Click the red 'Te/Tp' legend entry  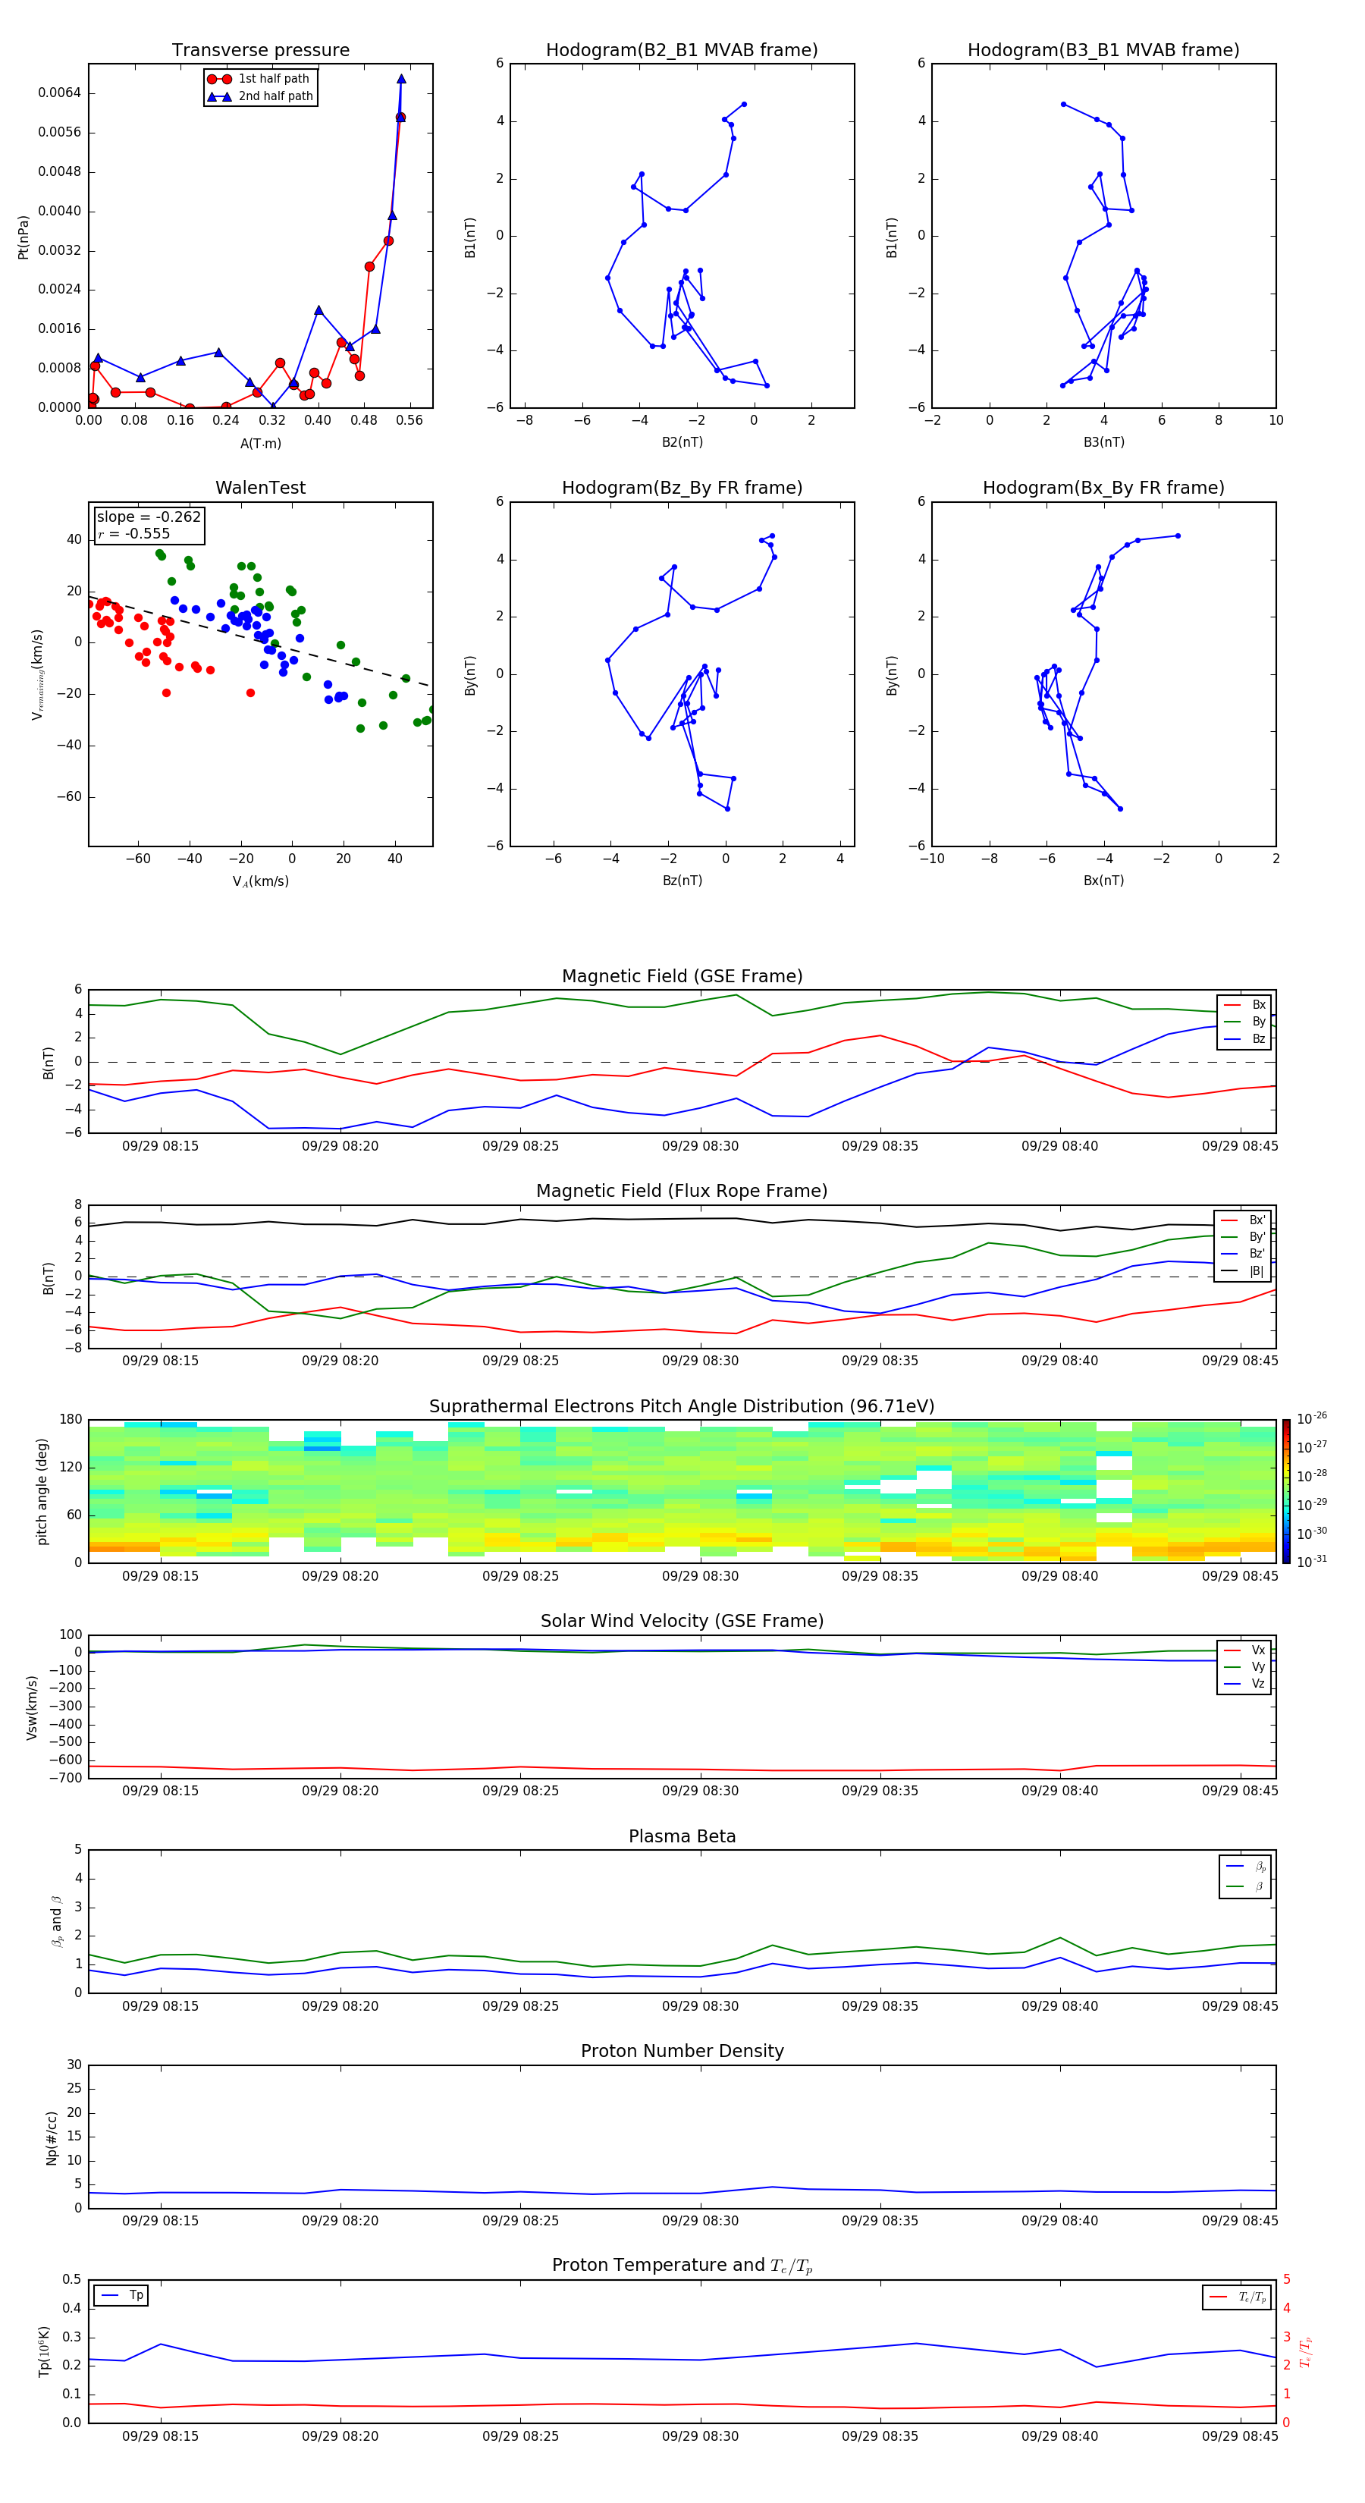click(1238, 2297)
